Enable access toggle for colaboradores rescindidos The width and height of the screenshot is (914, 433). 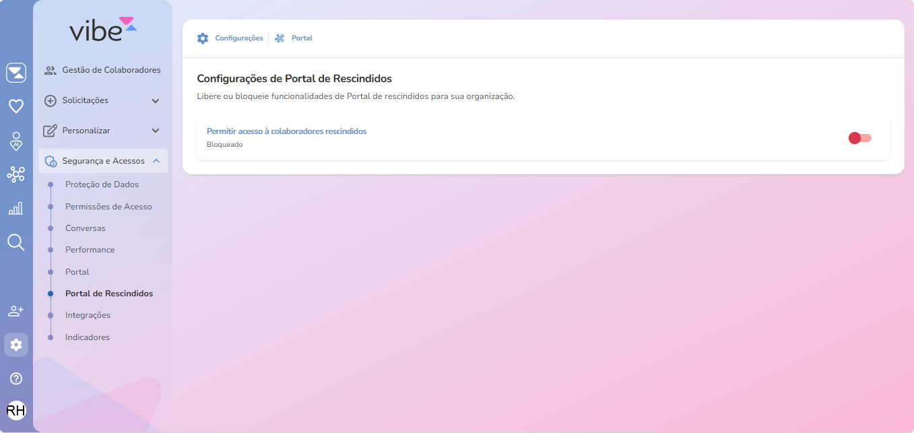click(x=860, y=138)
